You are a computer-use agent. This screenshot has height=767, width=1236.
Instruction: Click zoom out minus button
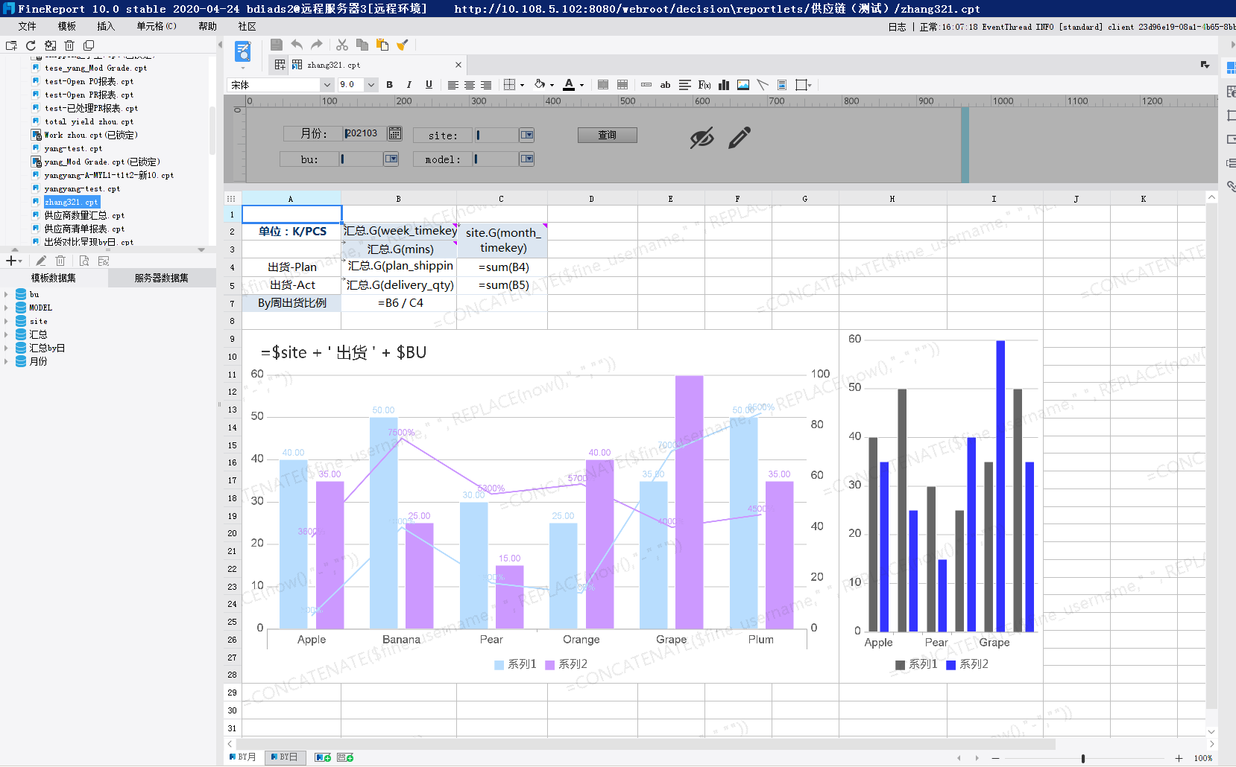pyautogui.click(x=995, y=758)
